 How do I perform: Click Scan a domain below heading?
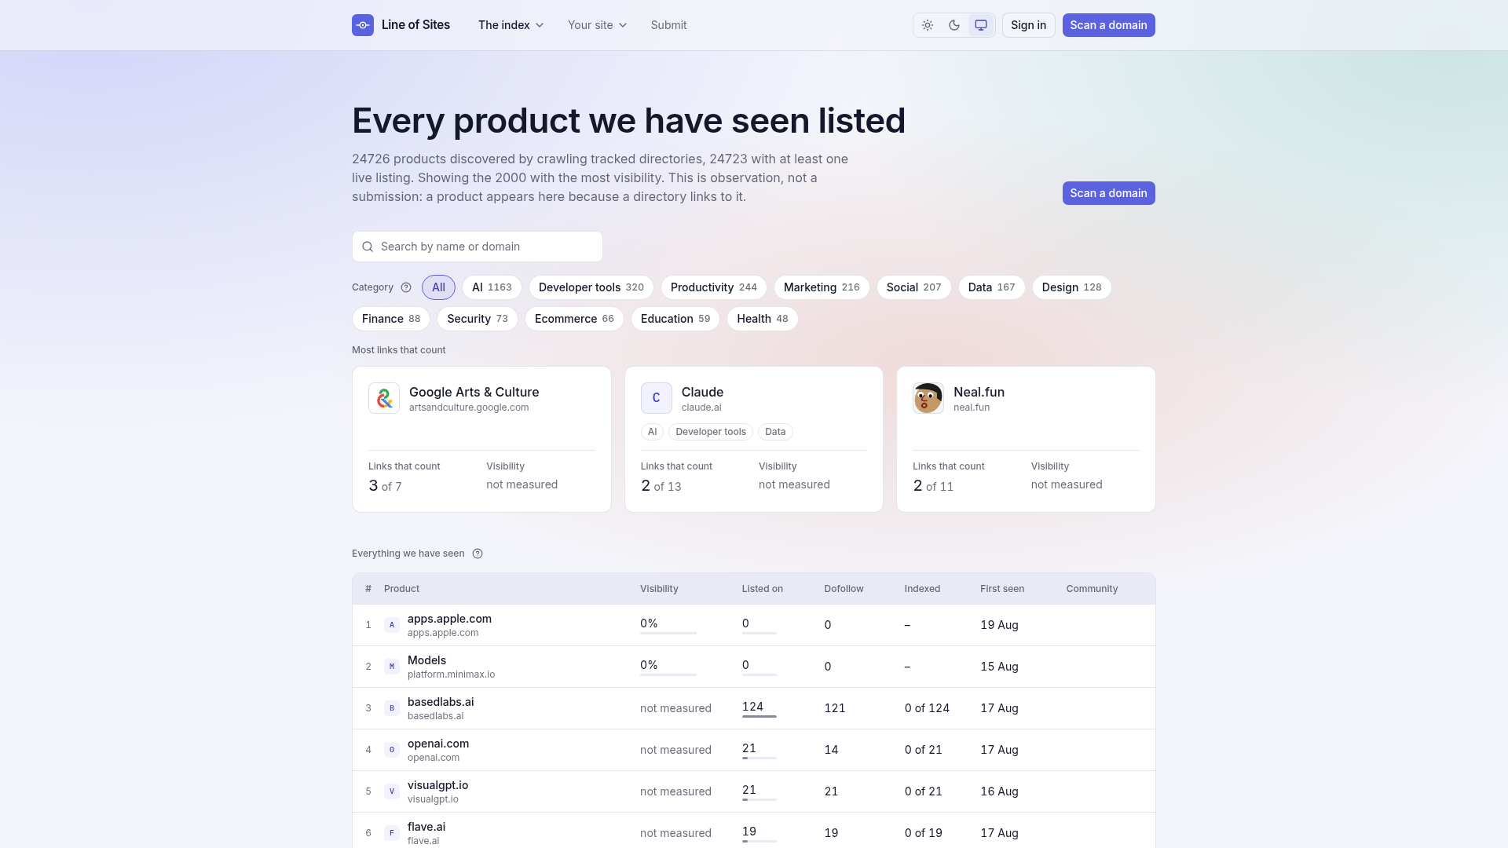(x=1109, y=193)
